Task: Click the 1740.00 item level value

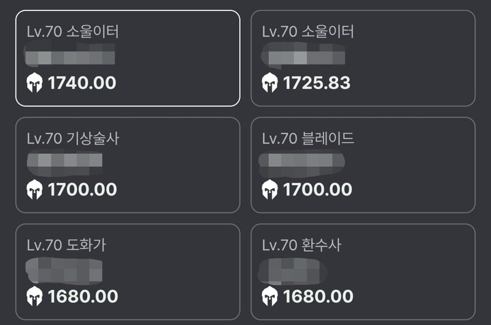Action: (x=82, y=83)
